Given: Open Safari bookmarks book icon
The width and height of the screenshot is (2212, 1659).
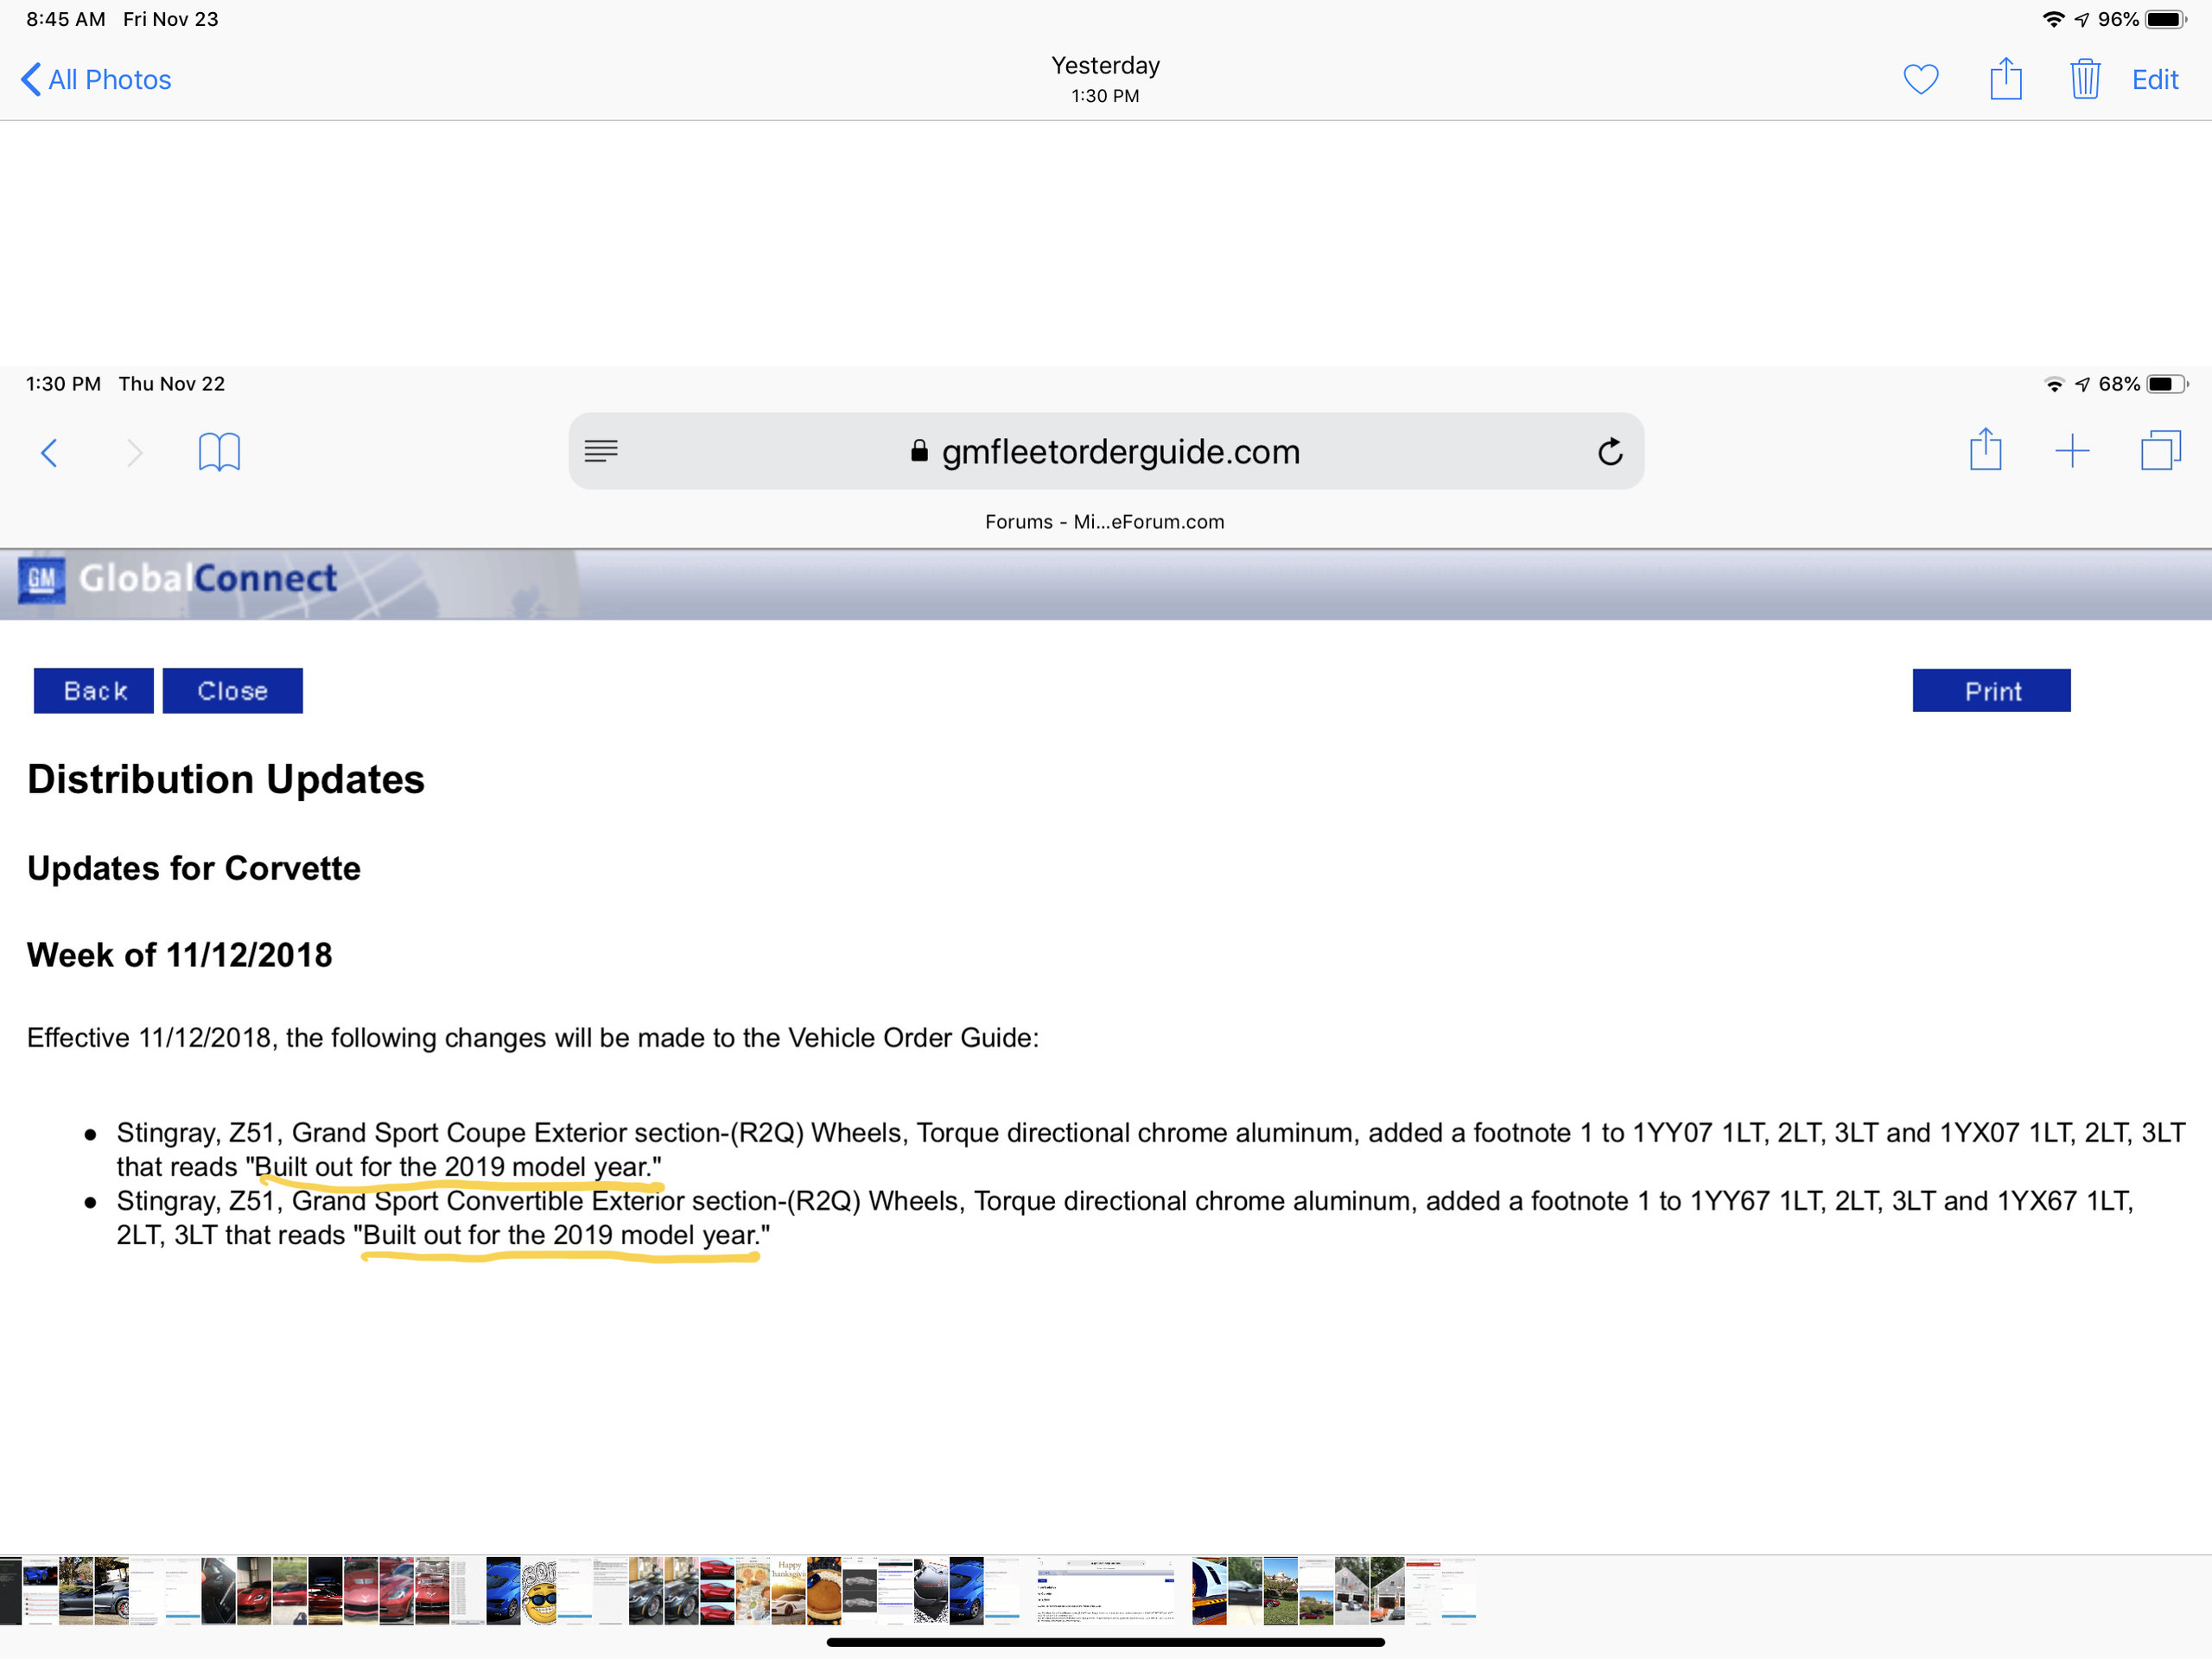Looking at the screenshot, I should click(219, 452).
